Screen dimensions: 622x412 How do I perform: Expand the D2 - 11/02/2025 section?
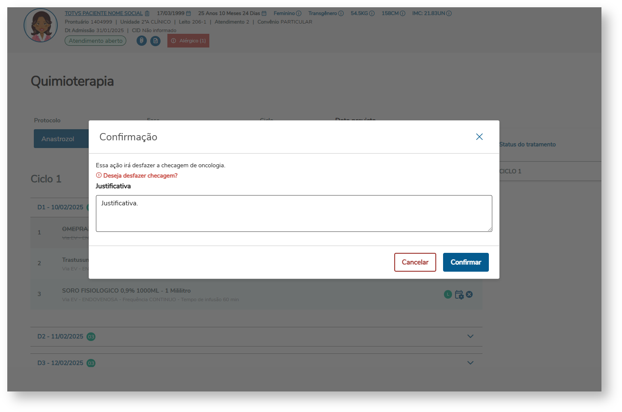coord(470,336)
